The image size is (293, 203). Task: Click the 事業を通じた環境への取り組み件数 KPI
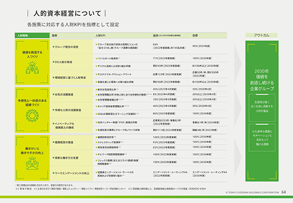pos(115,82)
